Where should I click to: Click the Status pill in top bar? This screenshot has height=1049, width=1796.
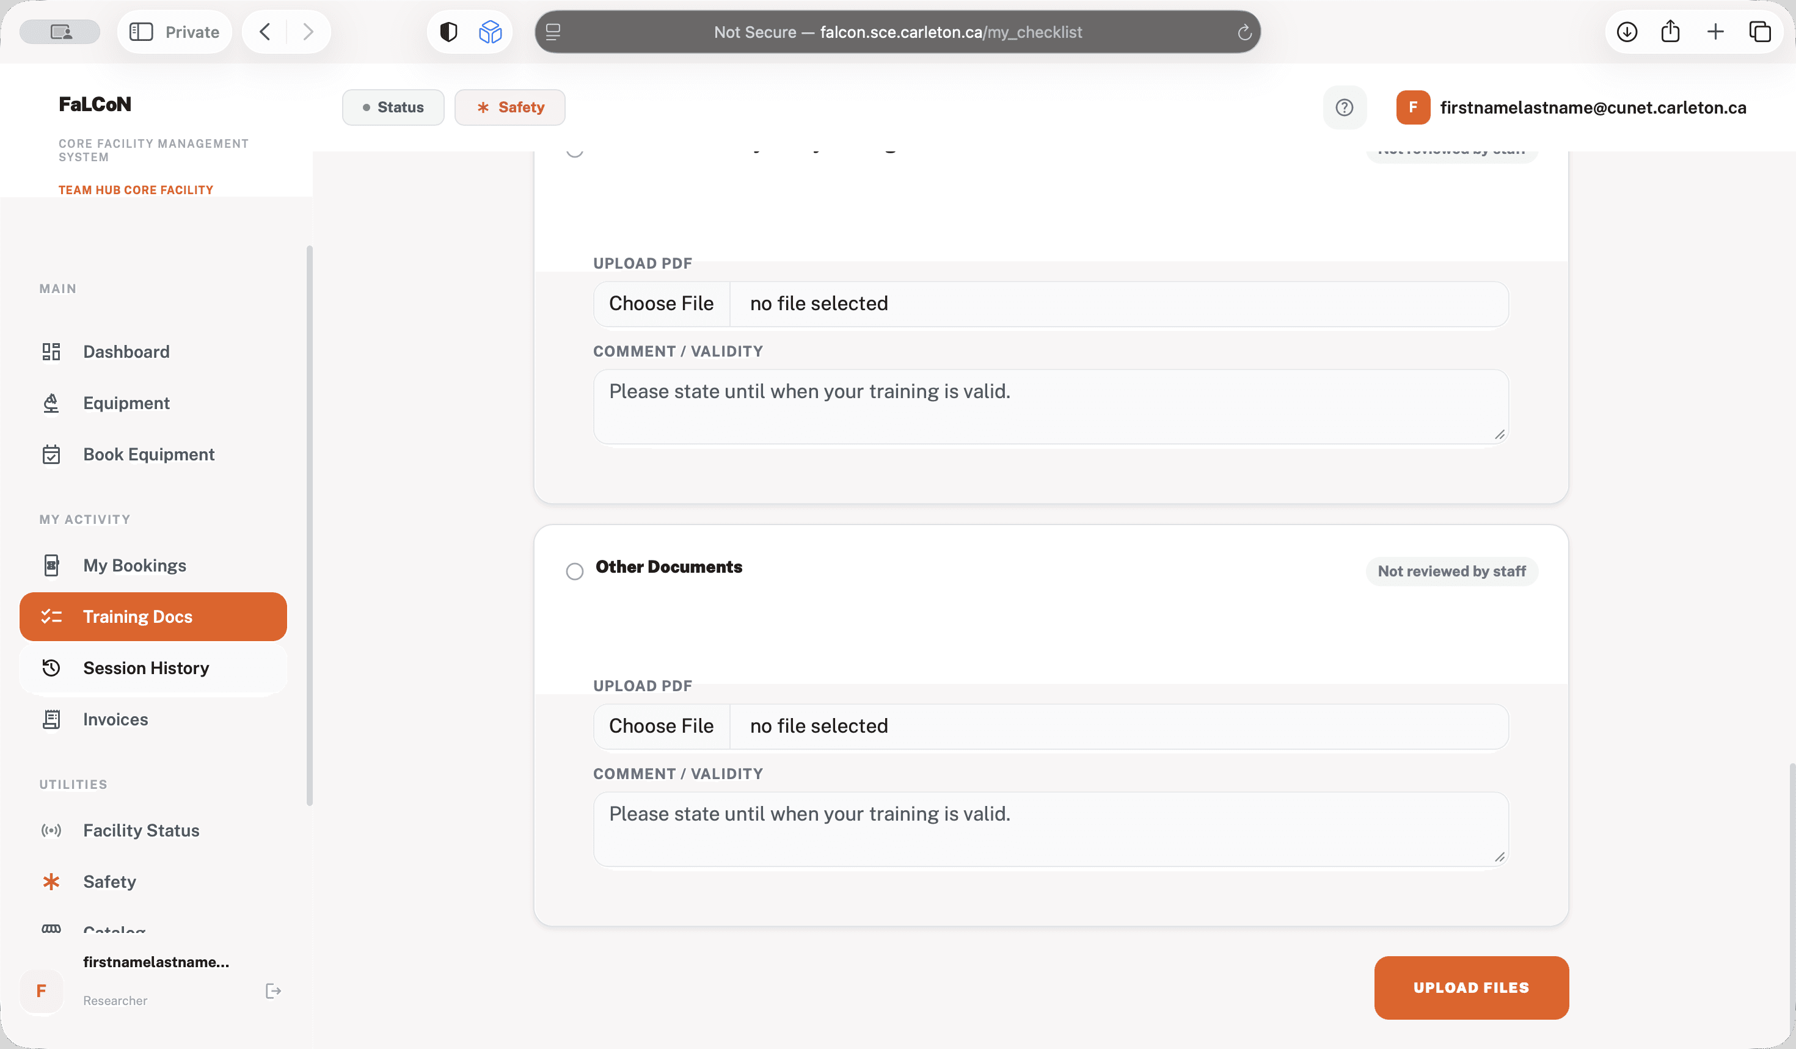[393, 107]
